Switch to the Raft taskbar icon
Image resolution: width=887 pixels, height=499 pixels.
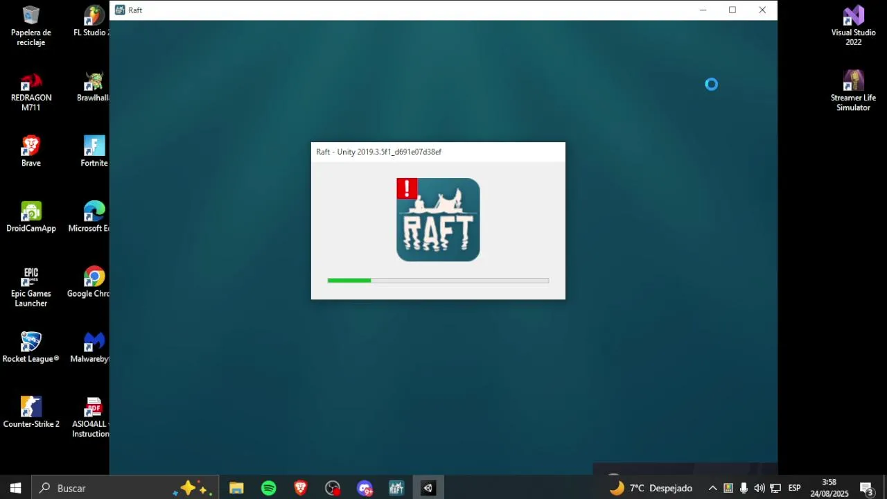[x=396, y=488]
